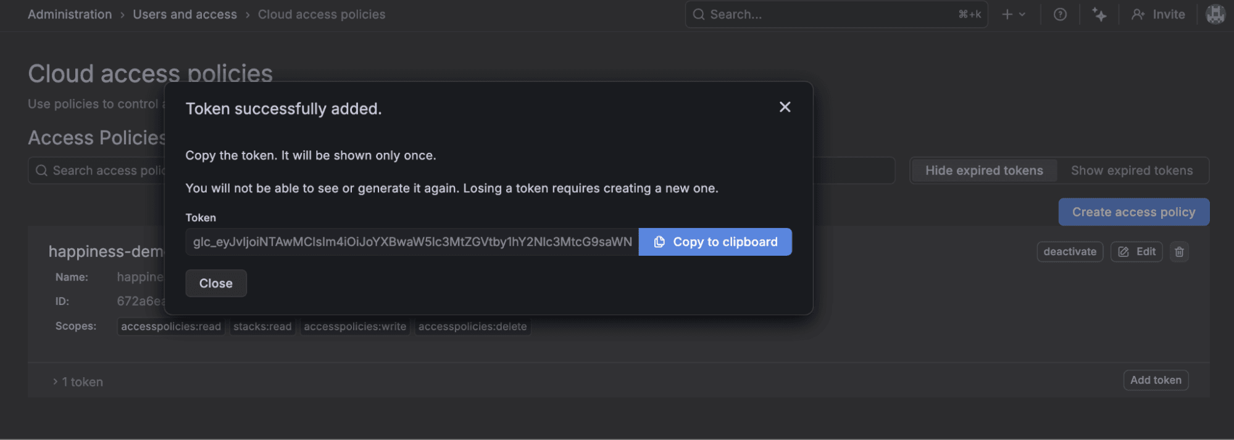The width and height of the screenshot is (1234, 440).
Task: Click the accesspolicies:read scope tag
Action: 171,327
